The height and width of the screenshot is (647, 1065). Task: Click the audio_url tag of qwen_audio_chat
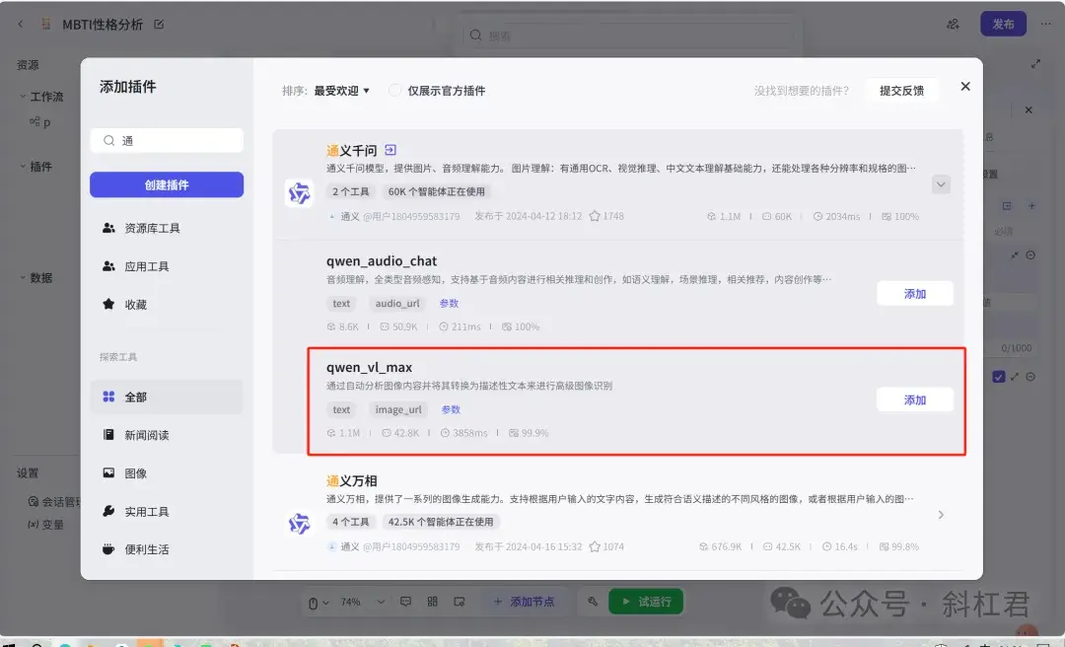(x=397, y=303)
